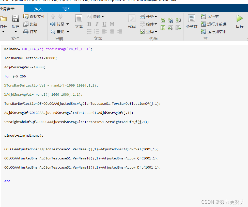Viewport: 248px width, 207px height.
Task: Click the wrap comments icon
Action: pos(178,20)
